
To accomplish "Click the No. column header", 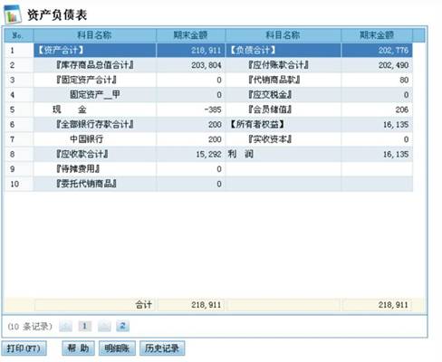I will [x=19, y=35].
